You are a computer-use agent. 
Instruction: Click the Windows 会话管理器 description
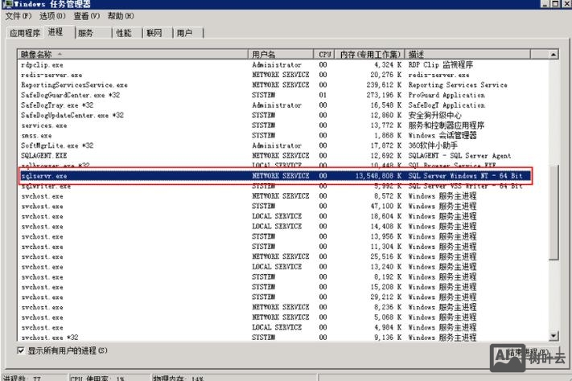pos(442,135)
